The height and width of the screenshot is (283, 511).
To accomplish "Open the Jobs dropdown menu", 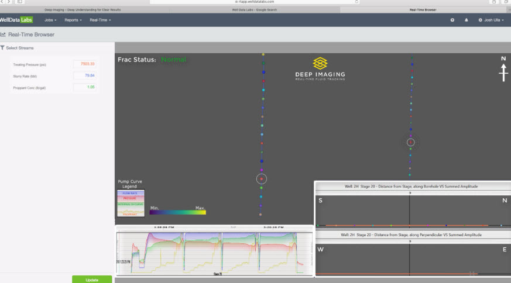I will pyautogui.click(x=50, y=20).
